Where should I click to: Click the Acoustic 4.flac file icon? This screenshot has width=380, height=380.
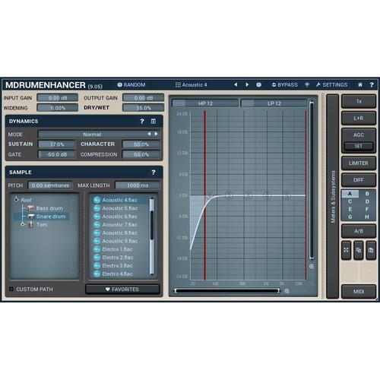click(x=97, y=200)
